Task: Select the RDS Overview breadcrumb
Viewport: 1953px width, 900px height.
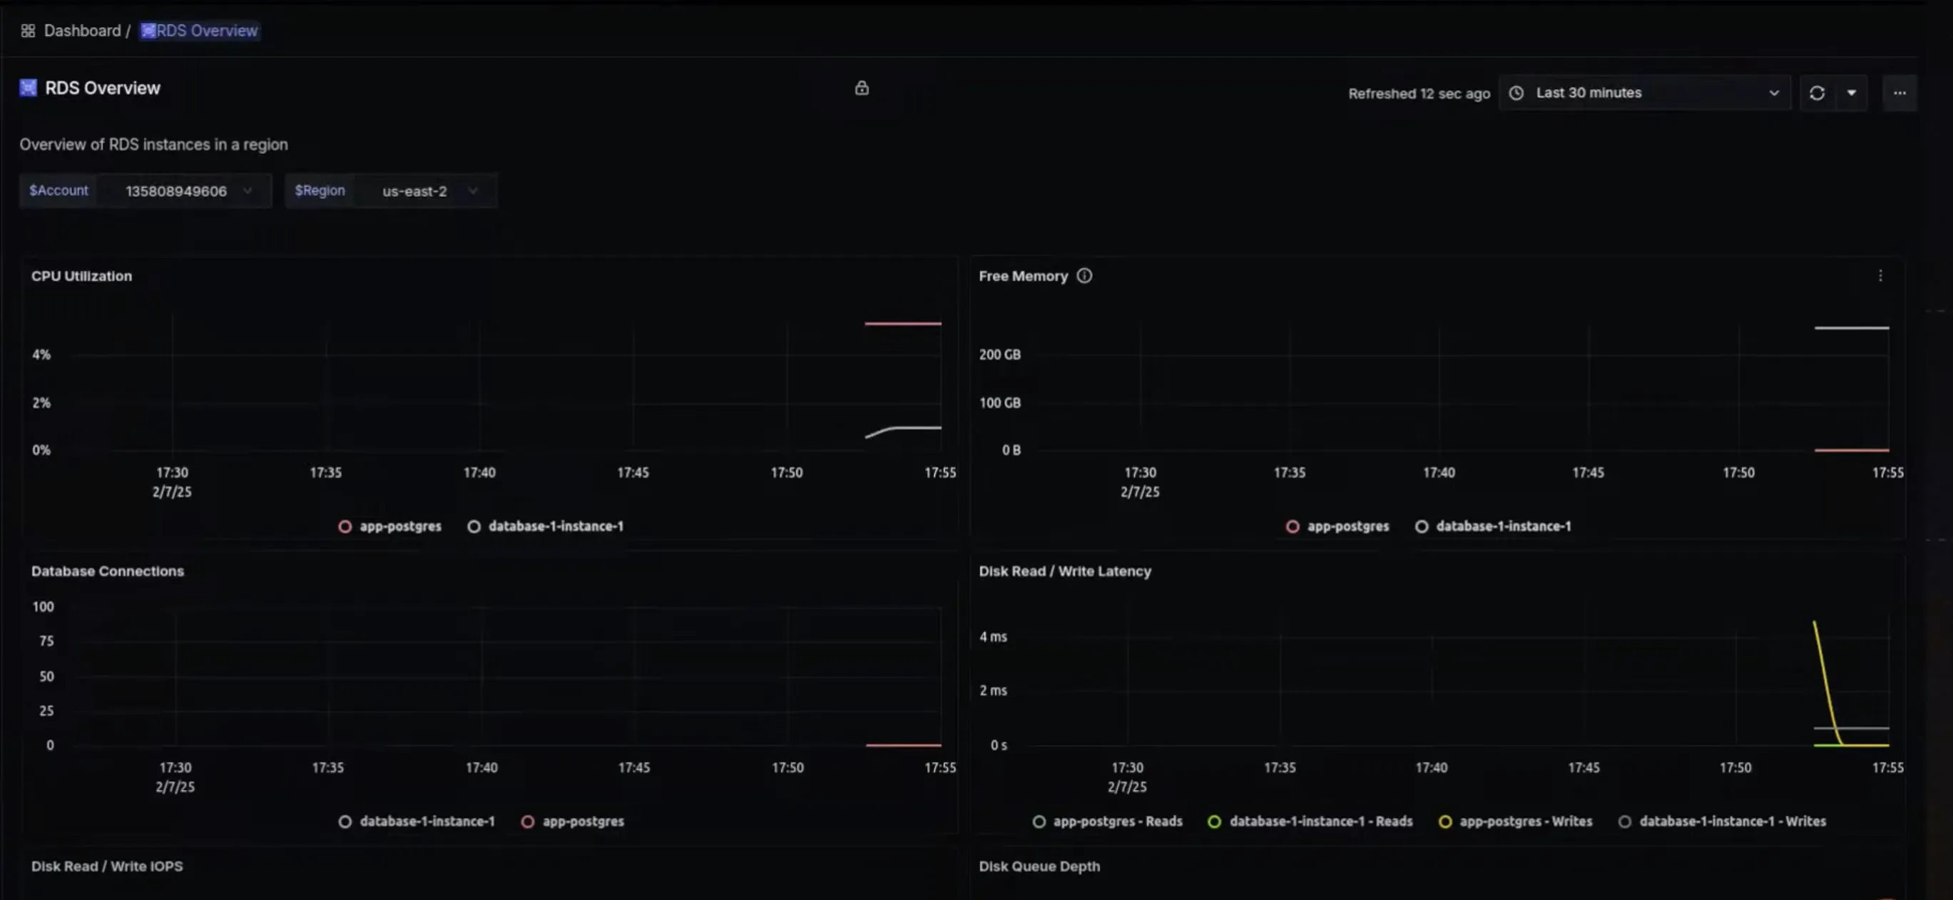Action: pos(200,31)
